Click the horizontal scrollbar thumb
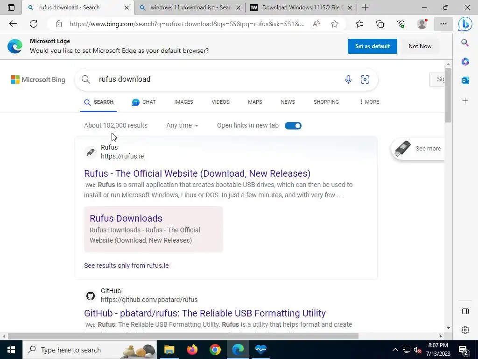The height and width of the screenshot is (359, 478). [183, 337]
